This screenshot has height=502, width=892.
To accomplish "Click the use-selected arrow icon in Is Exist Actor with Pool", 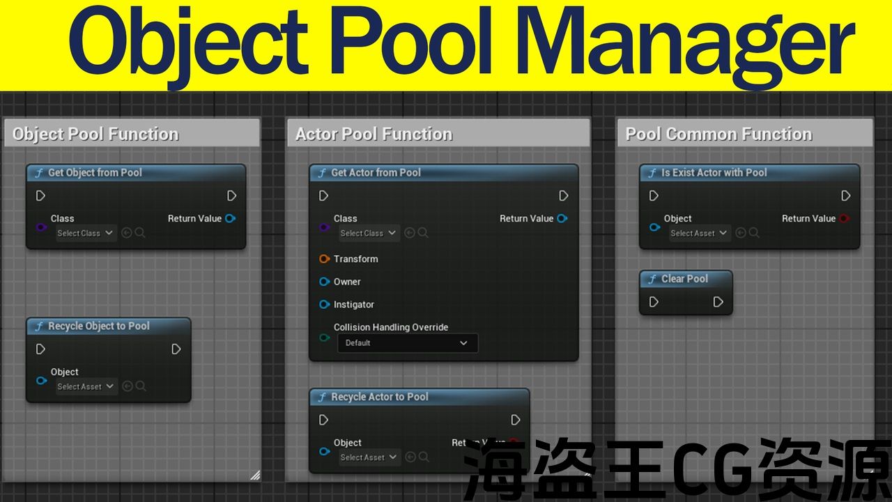I will [741, 233].
